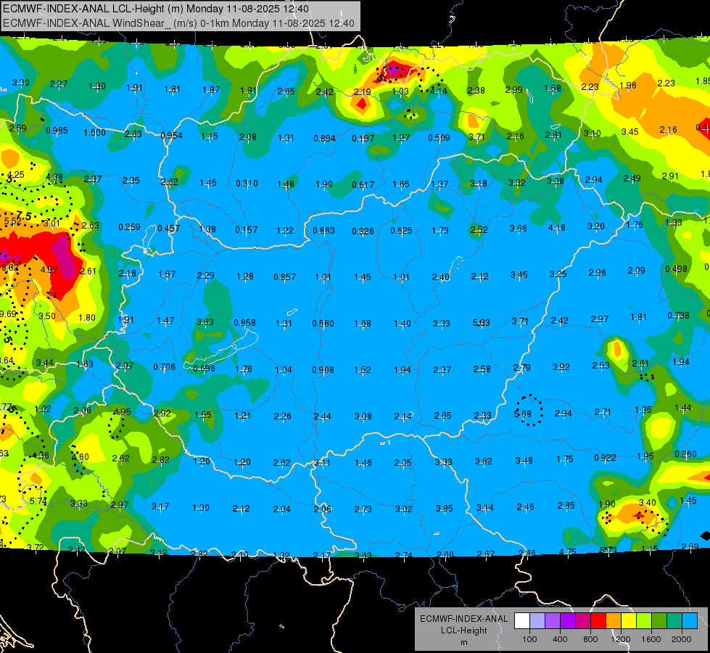Viewport: 710px width, 653px height.
Task: Click the circled wind shear value "5.68"
Action: pyautogui.click(x=523, y=414)
